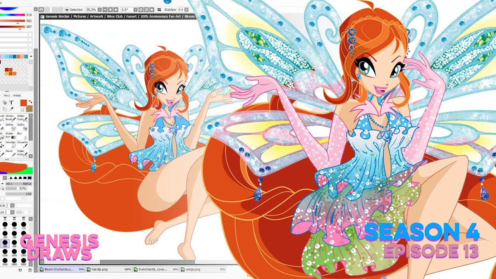Select the SelPen selection pen tool
Viewport: 496px width, 279px height.
(x=10, y=127)
